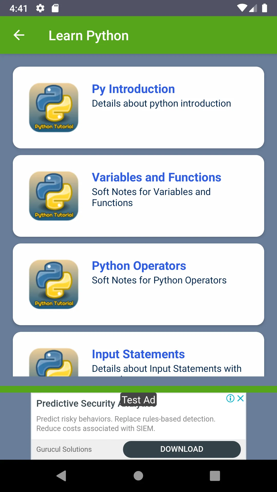The width and height of the screenshot is (277, 492).
Task: Close the Predictive Security ad
Action: 241,398
